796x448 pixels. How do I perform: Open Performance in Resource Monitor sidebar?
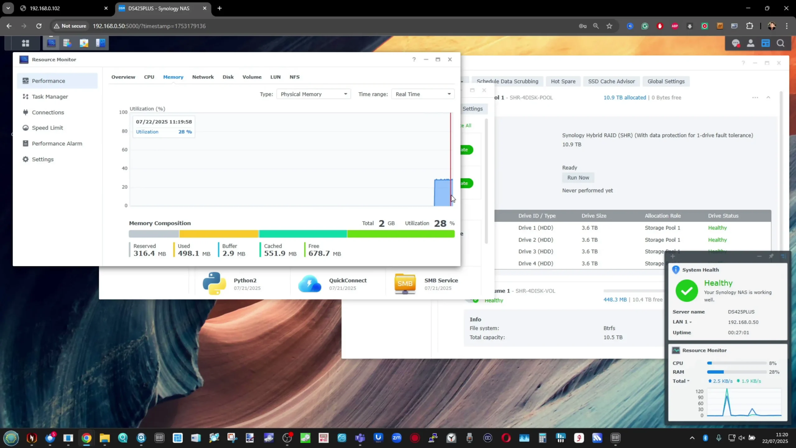(57, 81)
